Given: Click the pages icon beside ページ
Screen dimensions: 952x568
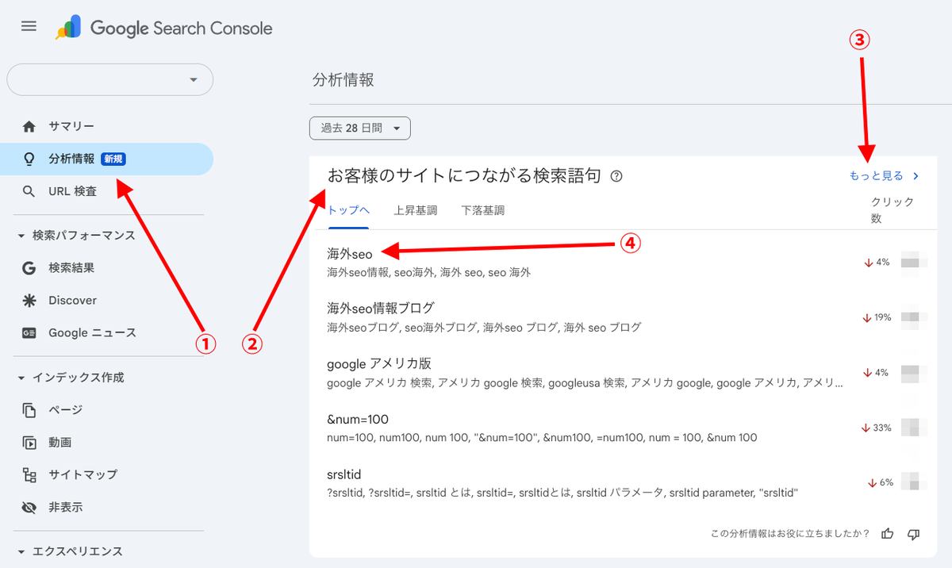Looking at the screenshot, I should click(29, 410).
